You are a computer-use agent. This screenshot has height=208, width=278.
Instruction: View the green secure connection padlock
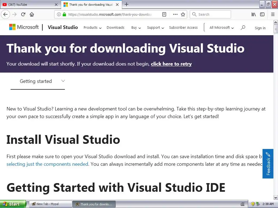coord(64,14)
